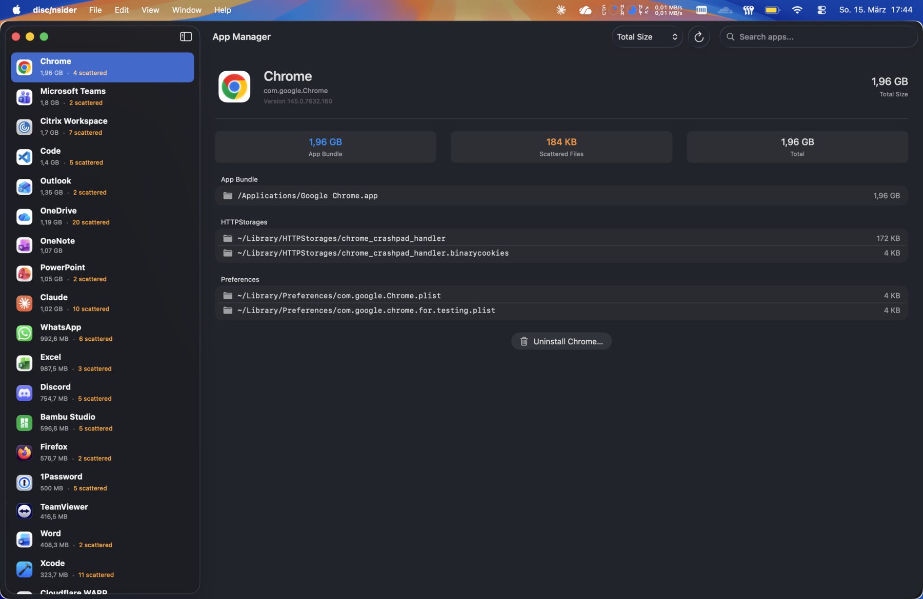This screenshot has width=923, height=599.
Task: Toggle the sidebar visibility icon
Action: click(x=186, y=36)
